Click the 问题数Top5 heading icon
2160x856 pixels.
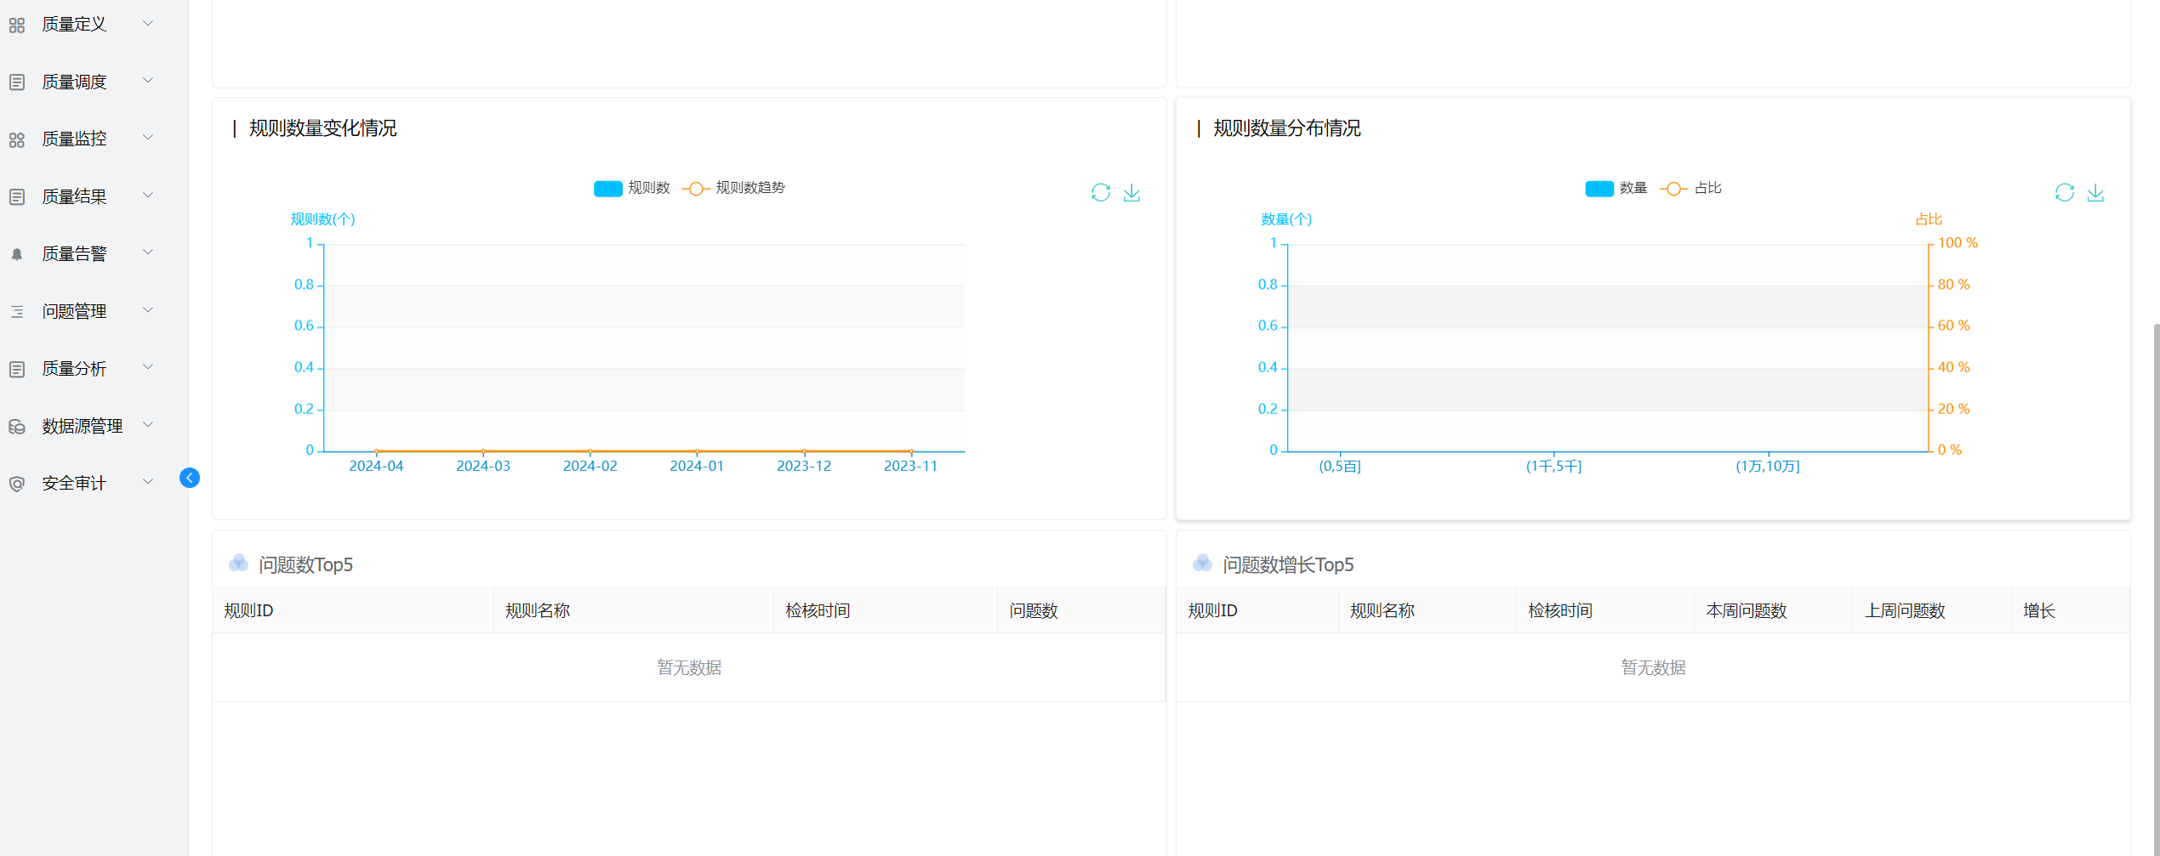tap(238, 563)
